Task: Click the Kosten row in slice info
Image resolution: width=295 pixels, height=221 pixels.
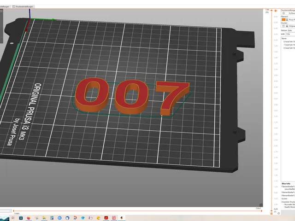Action: (x=284, y=198)
